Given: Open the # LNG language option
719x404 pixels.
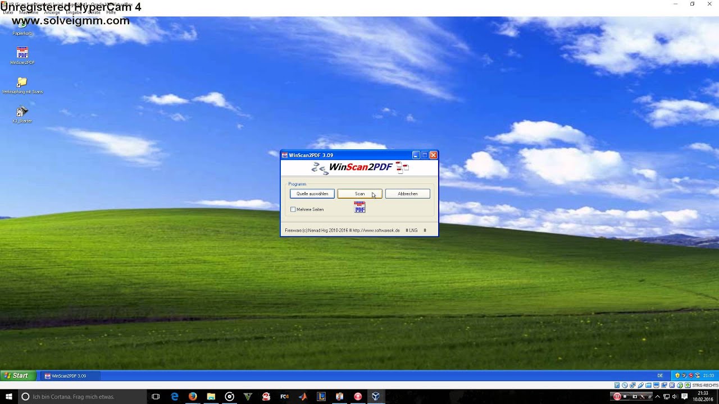Looking at the screenshot, I should pyautogui.click(x=412, y=230).
